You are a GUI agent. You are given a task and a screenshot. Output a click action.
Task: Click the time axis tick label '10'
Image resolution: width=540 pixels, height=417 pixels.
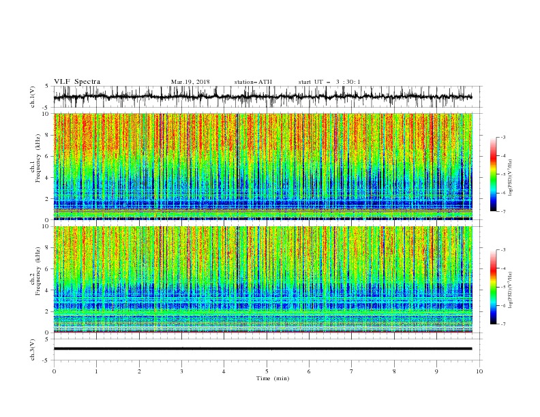coord(479,371)
